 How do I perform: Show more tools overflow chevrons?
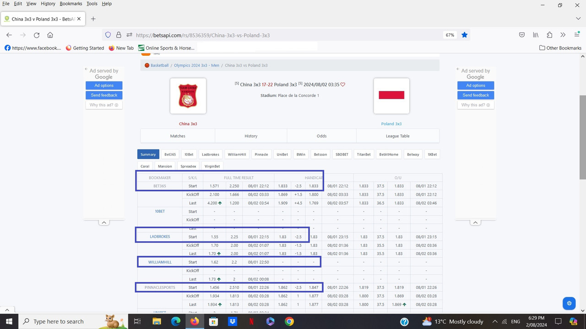coord(563,35)
